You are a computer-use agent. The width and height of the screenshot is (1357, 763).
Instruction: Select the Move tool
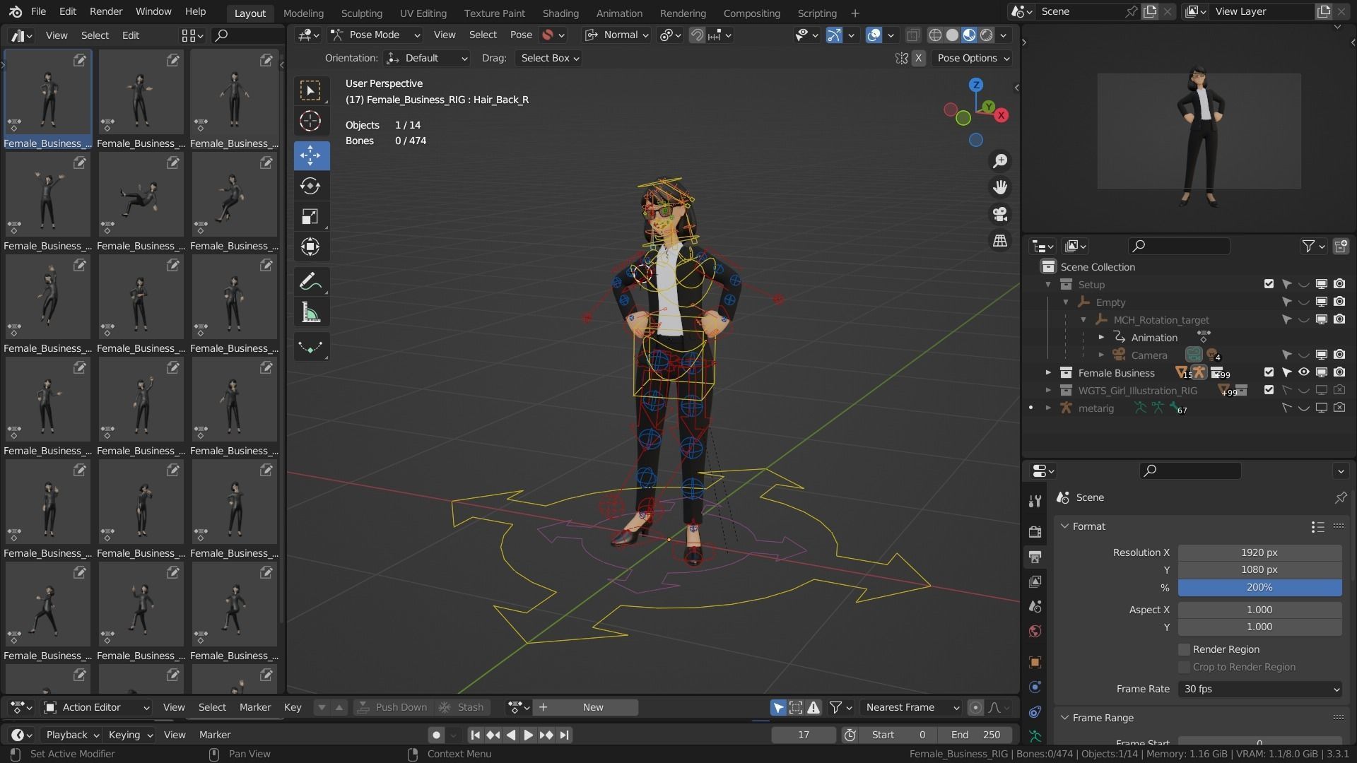pyautogui.click(x=311, y=155)
